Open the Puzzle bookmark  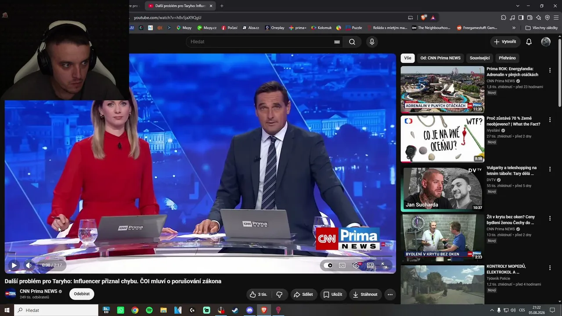pos(354,28)
